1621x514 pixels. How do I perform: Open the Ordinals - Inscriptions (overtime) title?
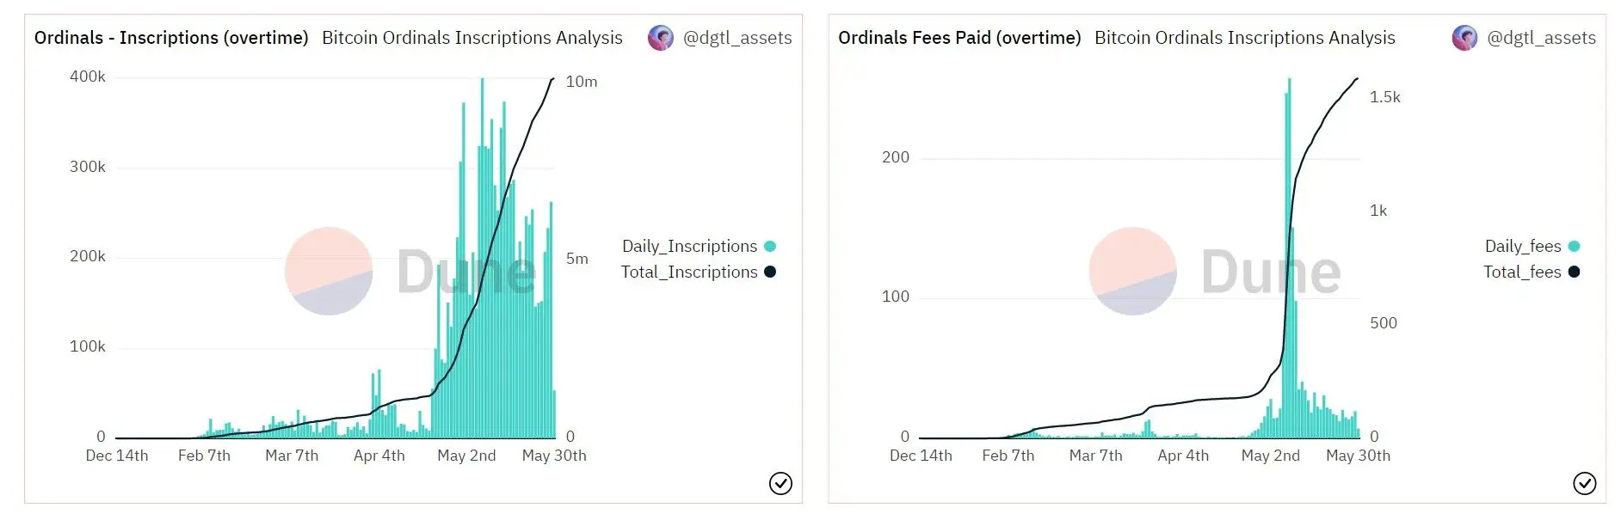tap(171, 38)
